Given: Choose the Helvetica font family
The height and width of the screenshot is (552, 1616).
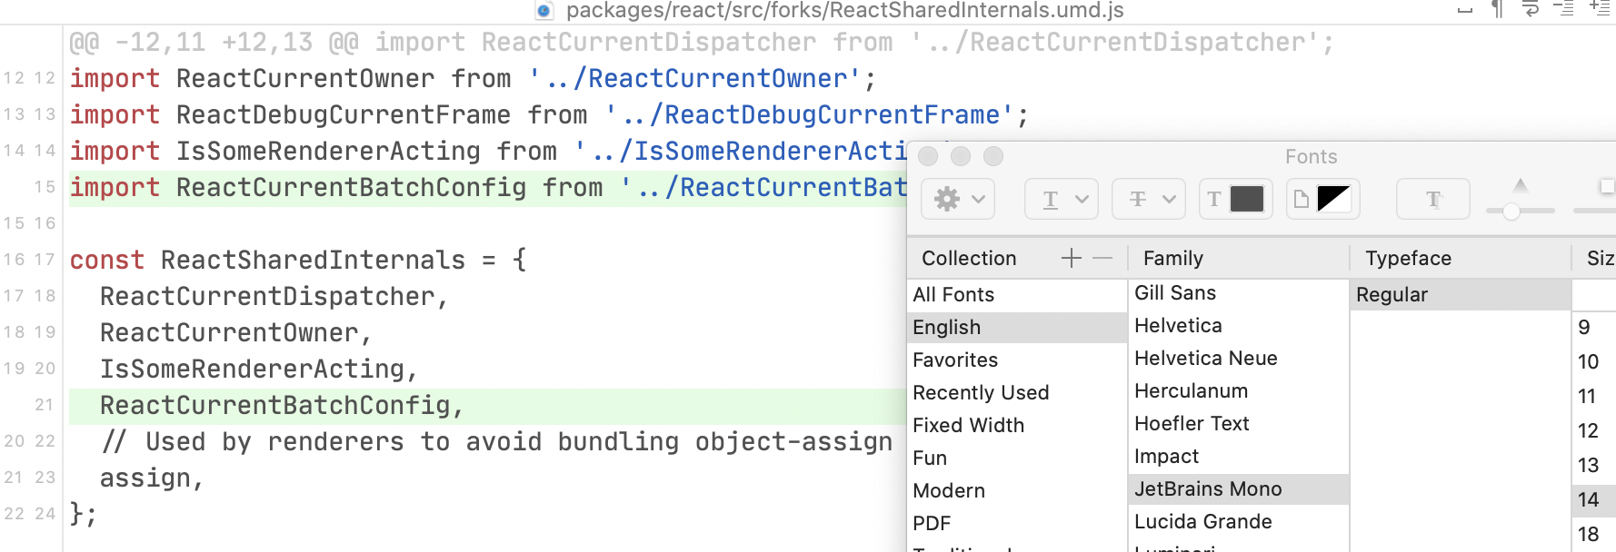Looking at the screenshot, I should 1239,325.
